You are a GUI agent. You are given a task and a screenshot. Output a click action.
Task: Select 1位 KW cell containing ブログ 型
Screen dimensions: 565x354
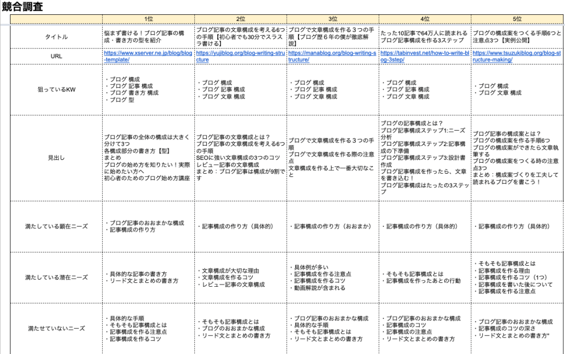pyautogui.click(x=148, y=90)
